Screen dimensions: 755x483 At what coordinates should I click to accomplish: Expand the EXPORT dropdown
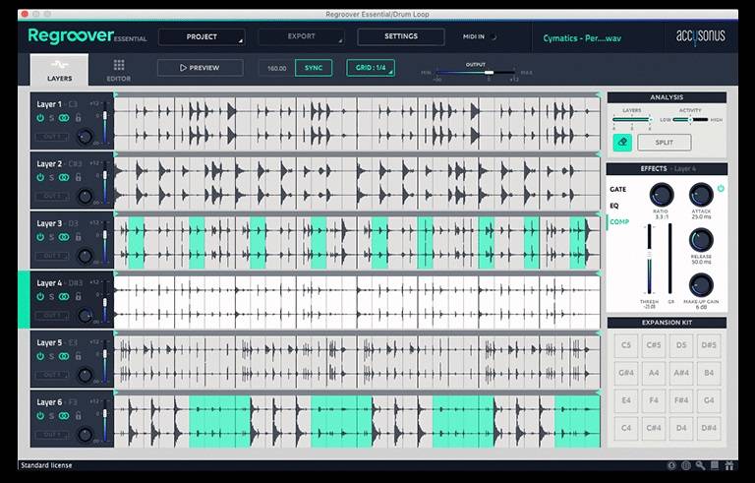[302, 36]
